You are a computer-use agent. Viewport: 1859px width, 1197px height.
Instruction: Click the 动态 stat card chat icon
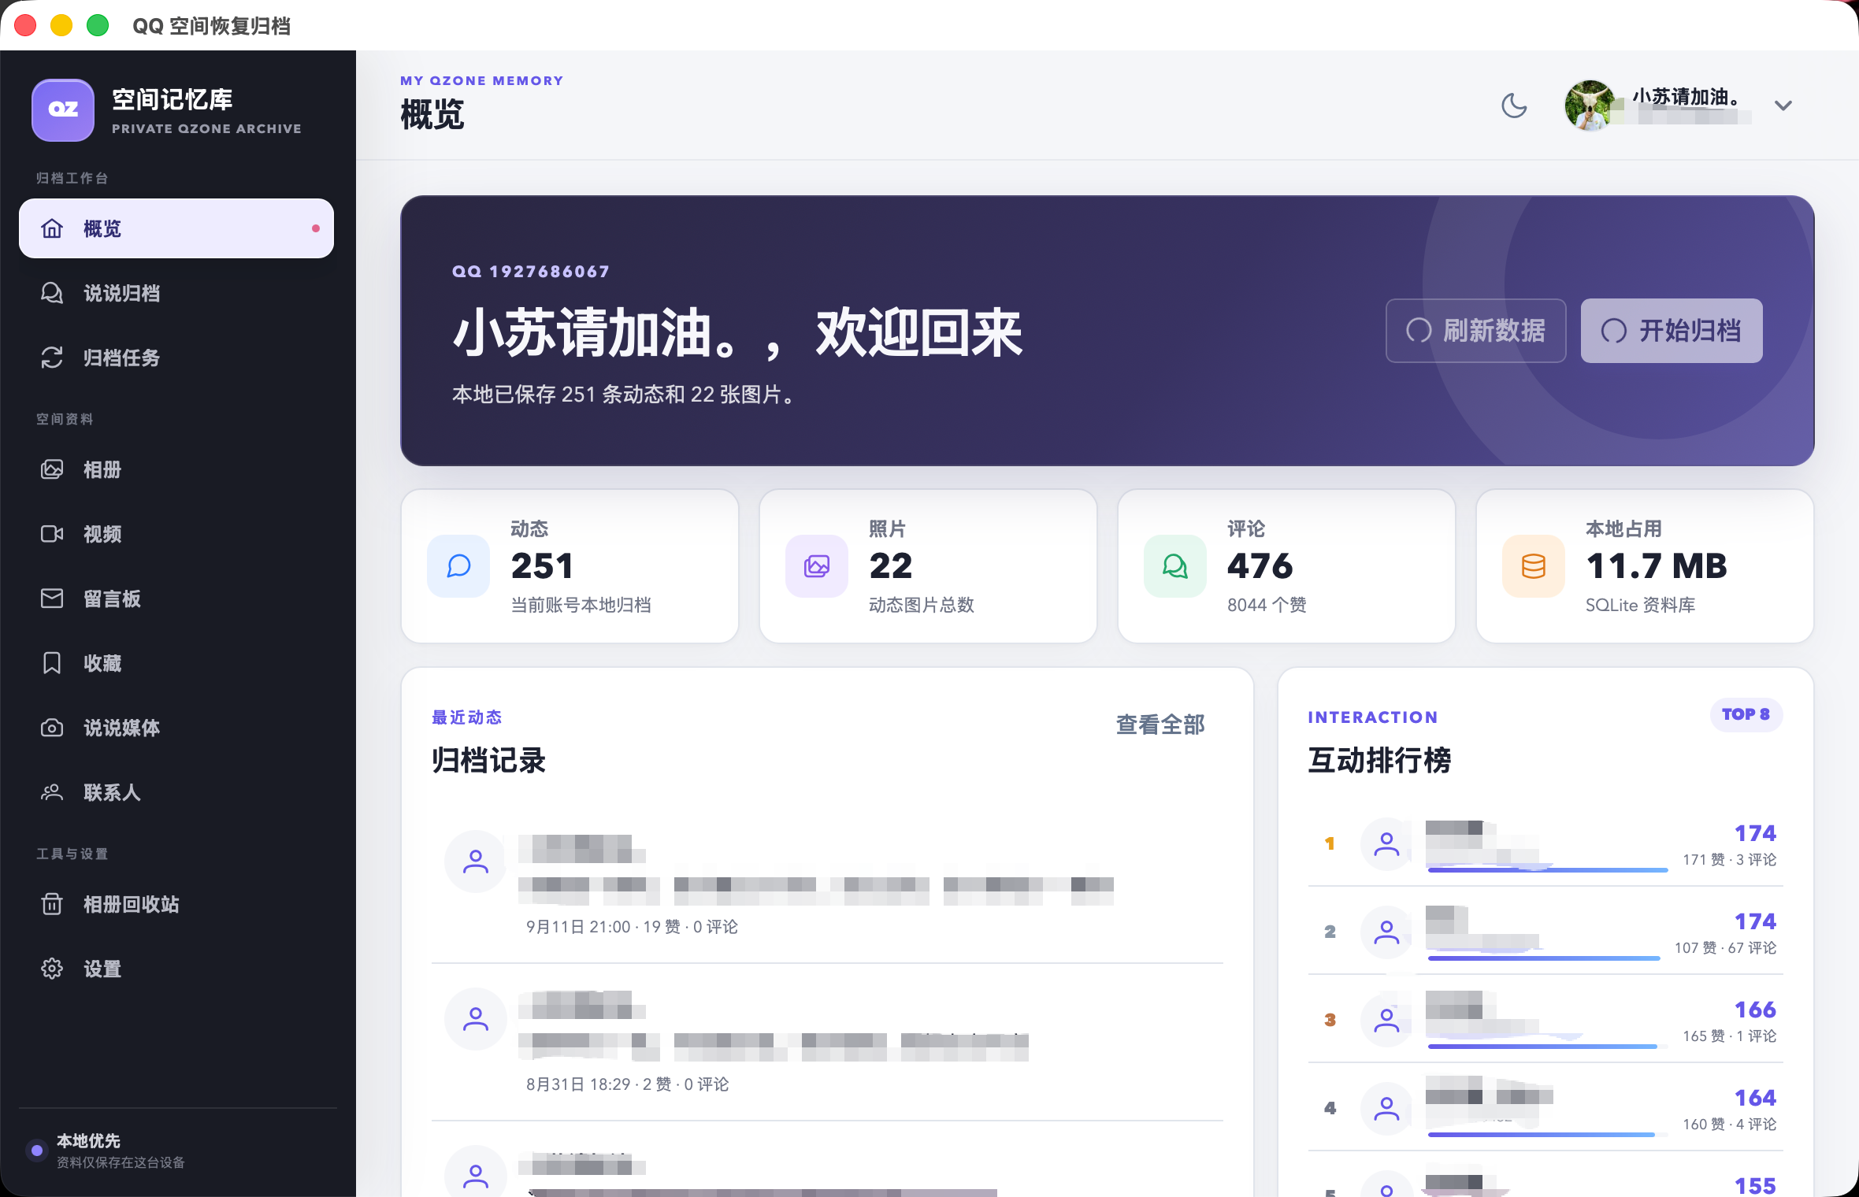(458, 566)
